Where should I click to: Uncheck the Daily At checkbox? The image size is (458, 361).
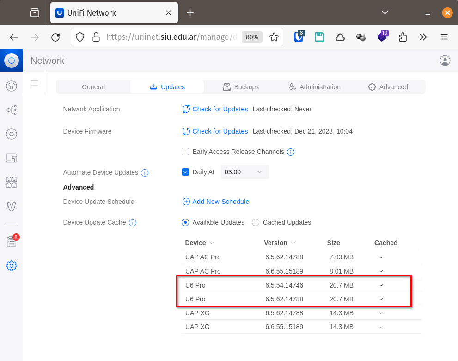coord(185,172)
